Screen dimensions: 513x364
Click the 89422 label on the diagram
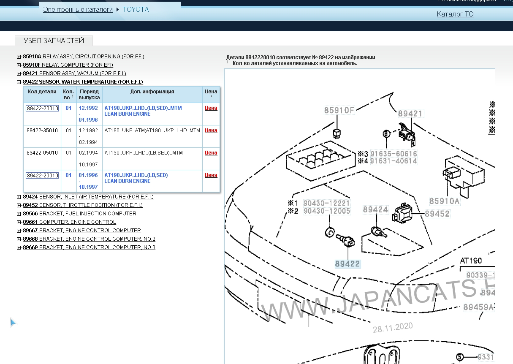(x=347, y=264)
